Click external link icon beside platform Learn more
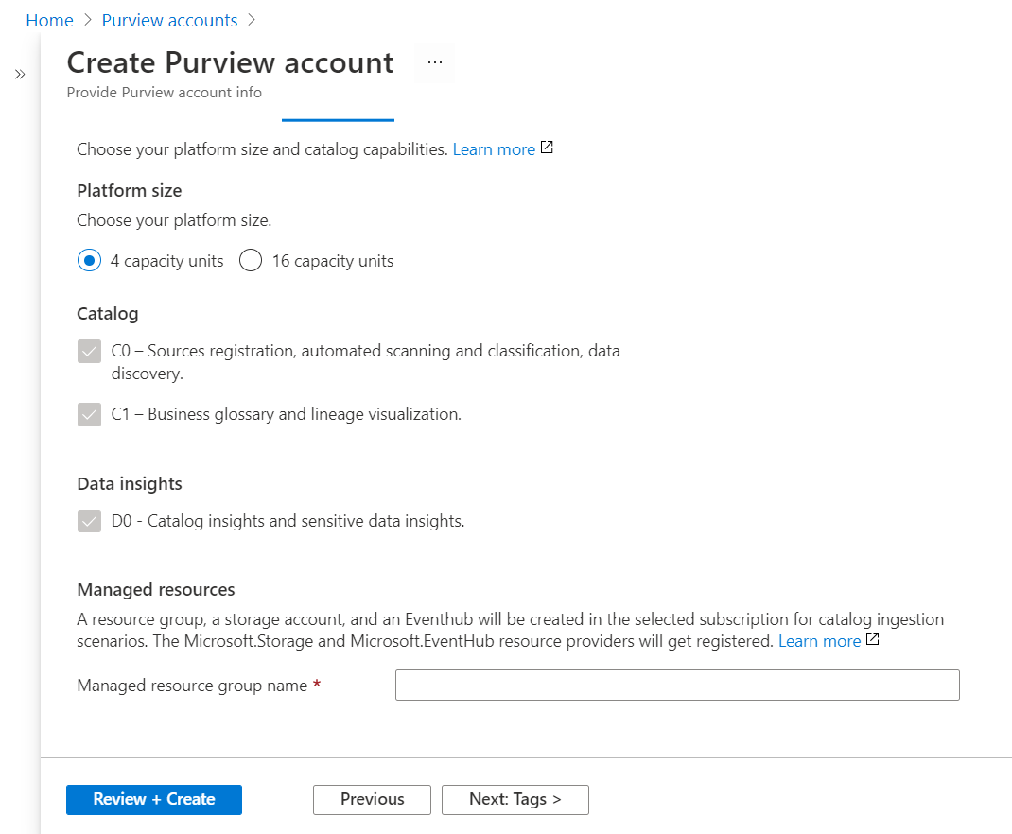The width and height of the screenshot is (1012, 834). tap(547, 148)
